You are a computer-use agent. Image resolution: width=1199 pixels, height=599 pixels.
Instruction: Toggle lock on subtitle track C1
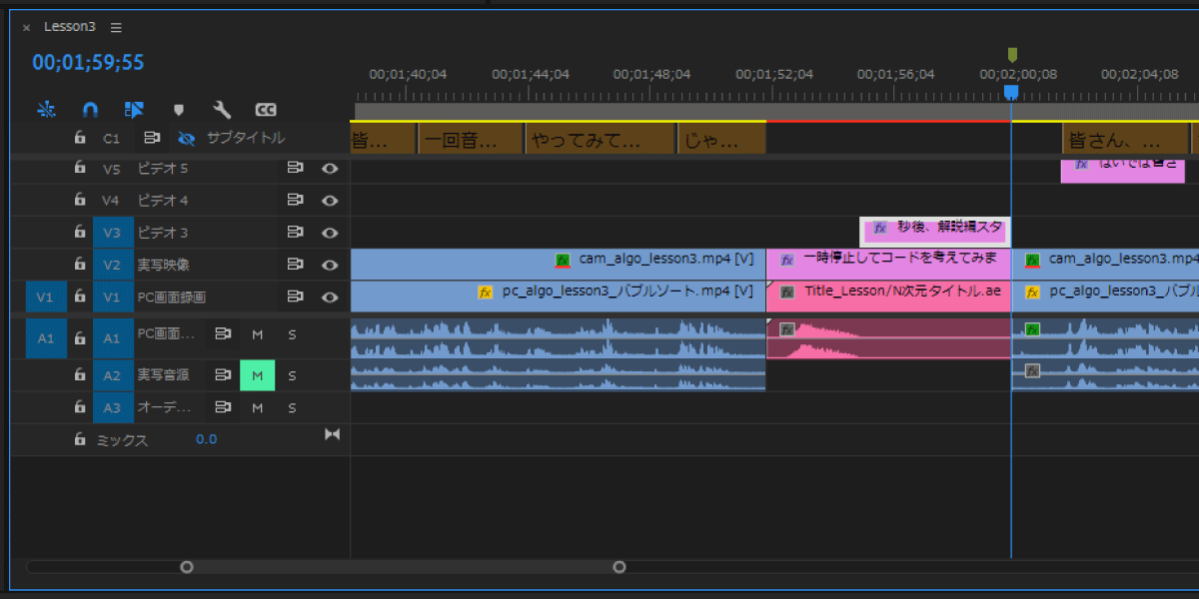[79, 138]
